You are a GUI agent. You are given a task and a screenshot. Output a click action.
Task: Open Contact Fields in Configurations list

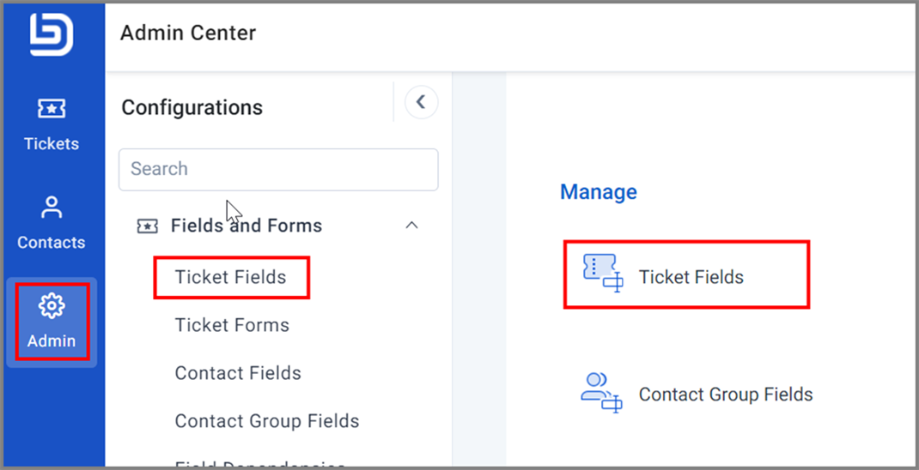coord(238,373)
